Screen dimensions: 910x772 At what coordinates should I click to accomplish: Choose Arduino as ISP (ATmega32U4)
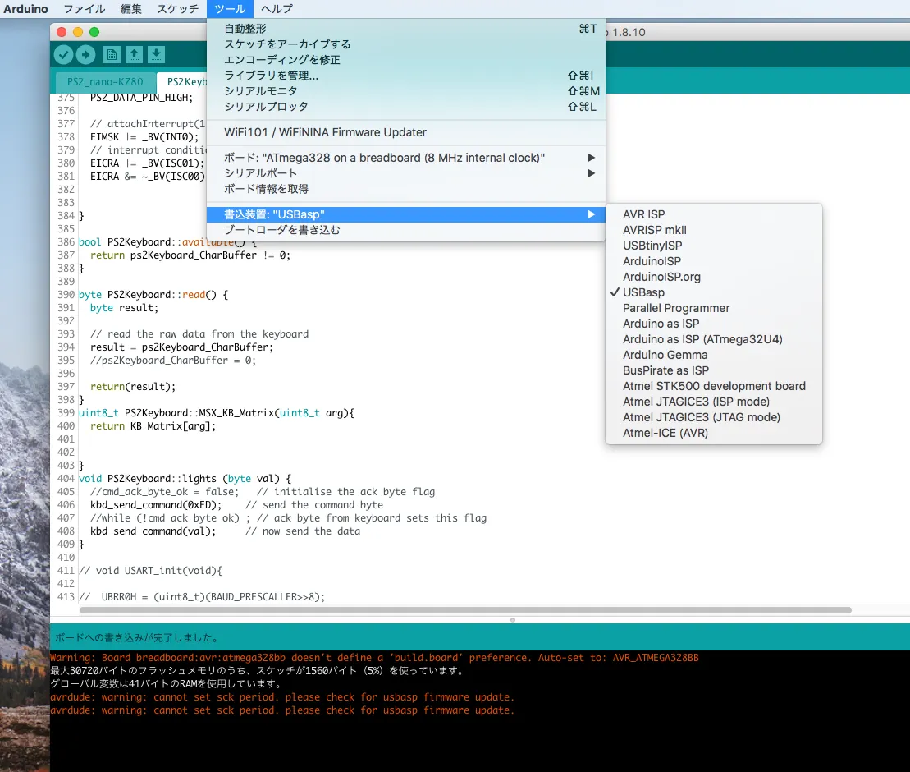[713, 339]
